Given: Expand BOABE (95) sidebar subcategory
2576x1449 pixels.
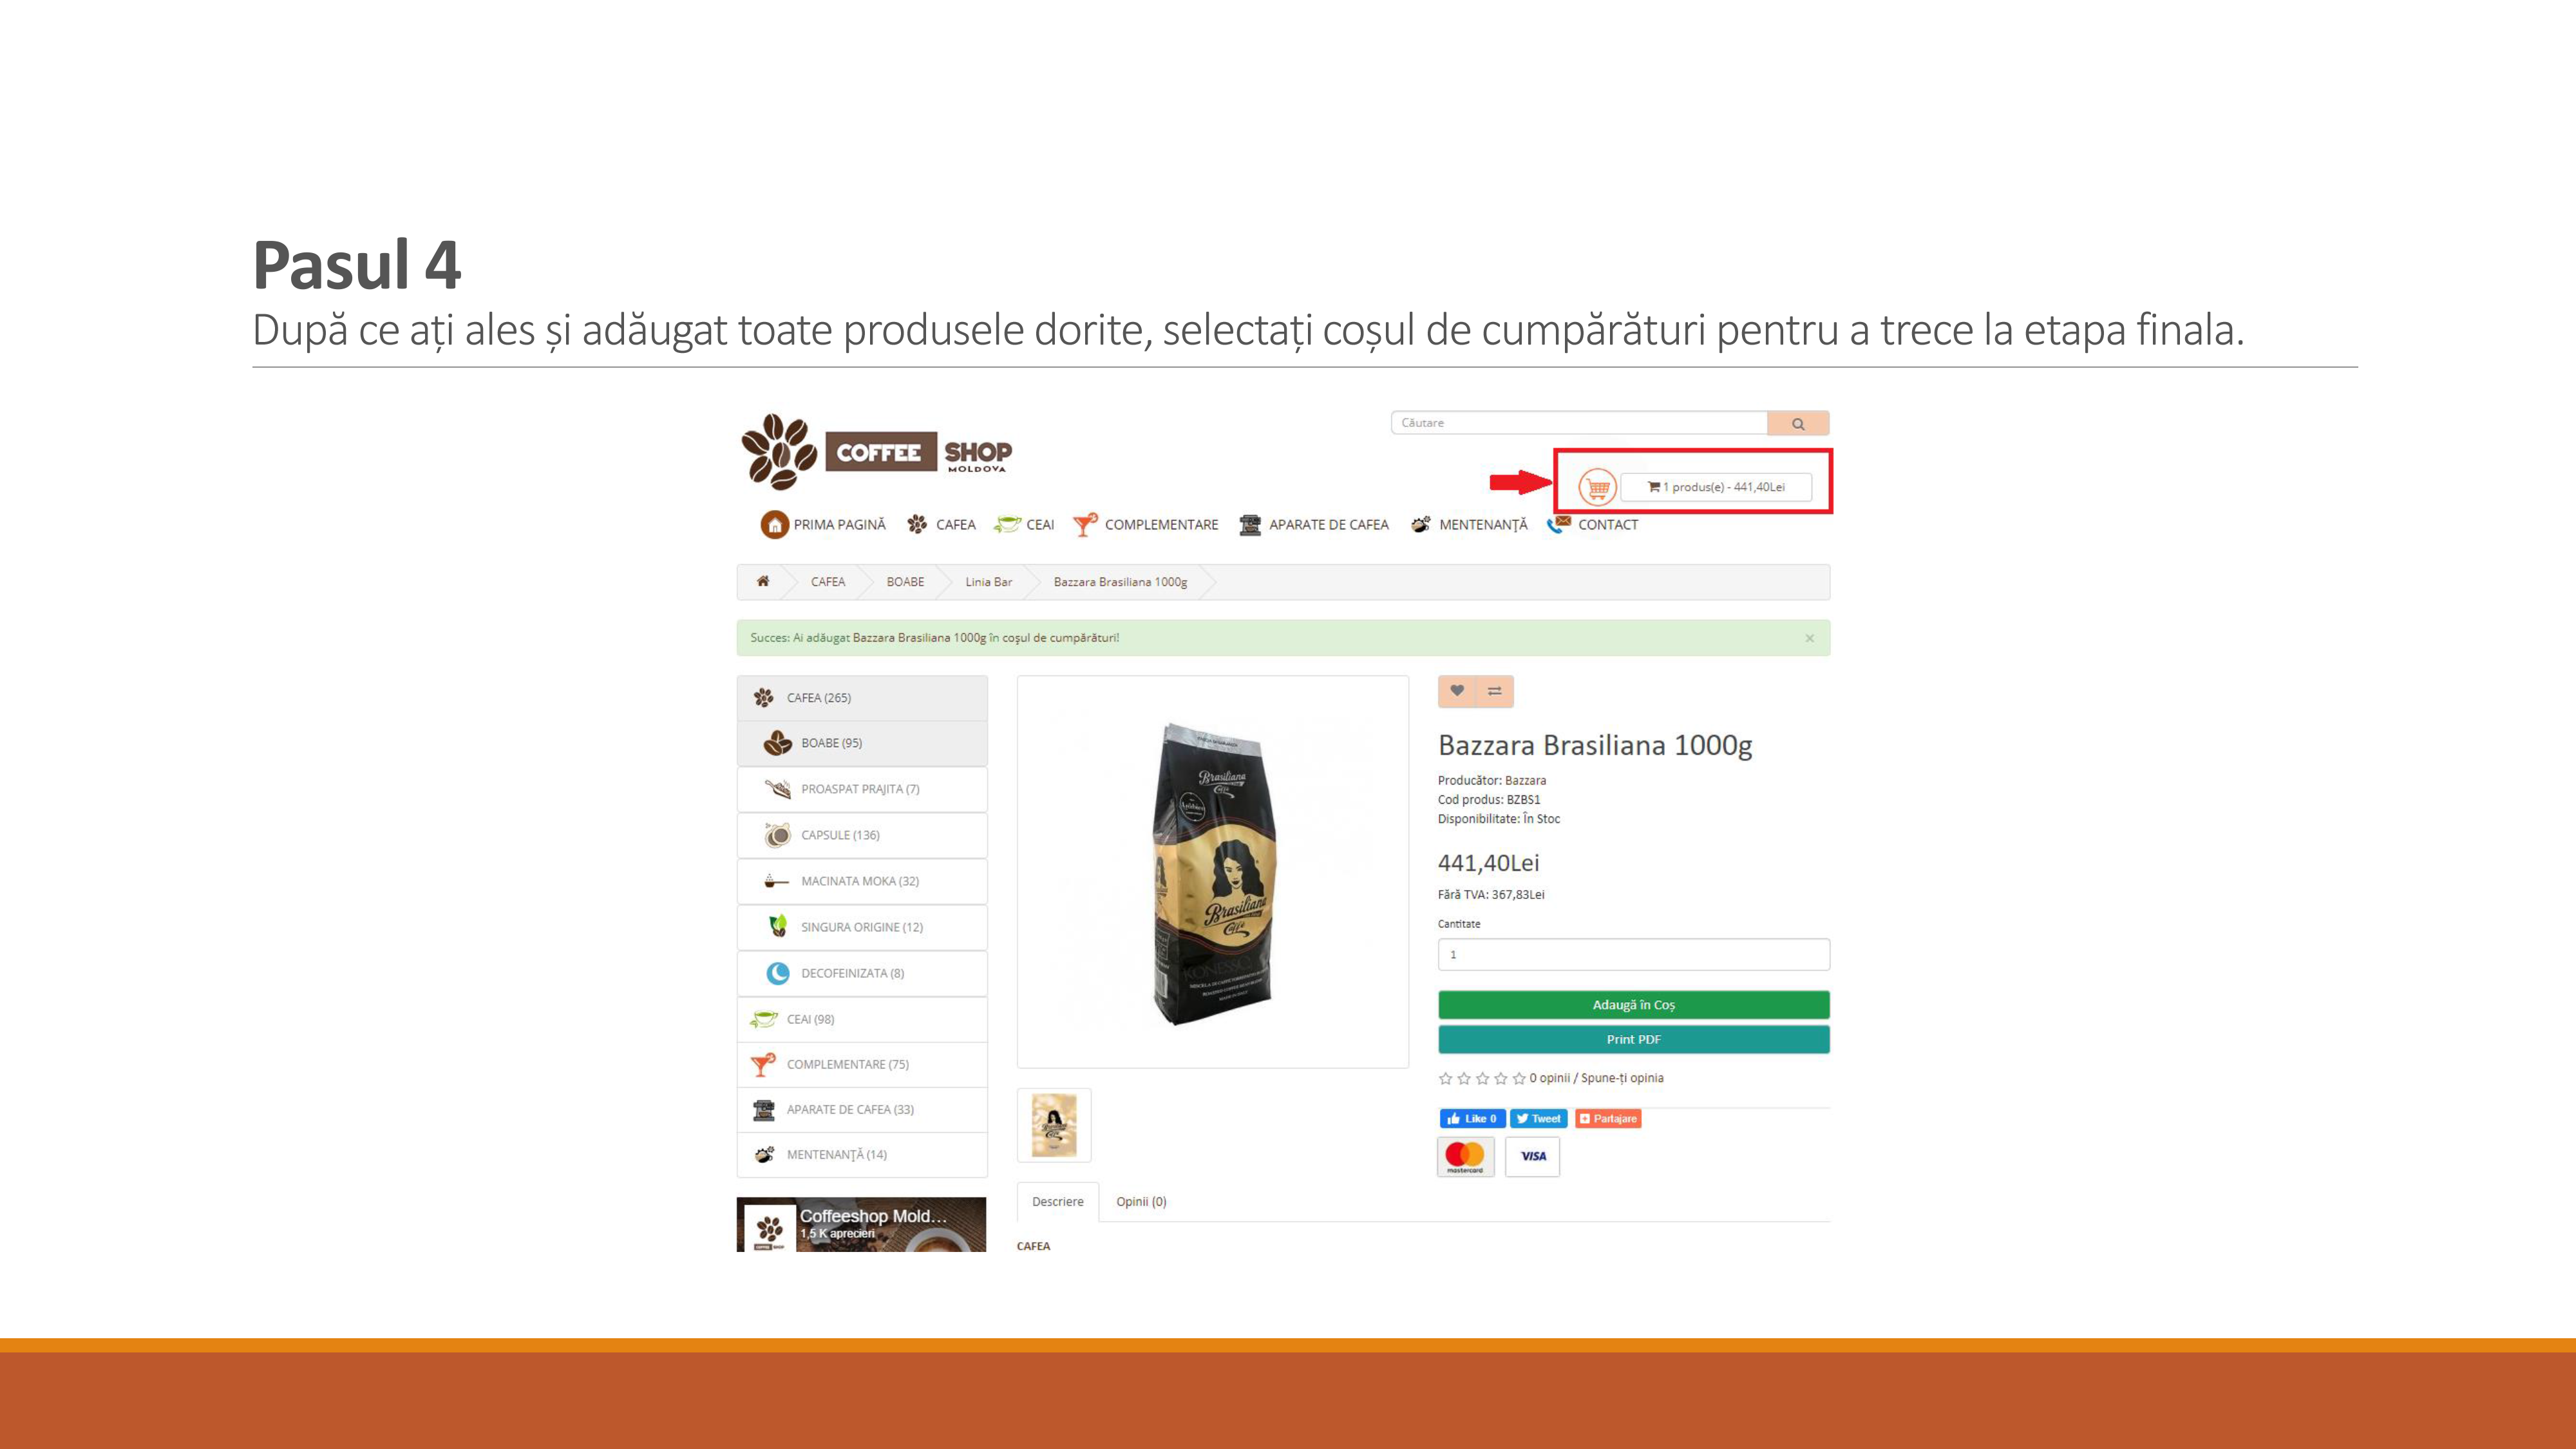Looking at the screenshot, I should coord(862,743).
